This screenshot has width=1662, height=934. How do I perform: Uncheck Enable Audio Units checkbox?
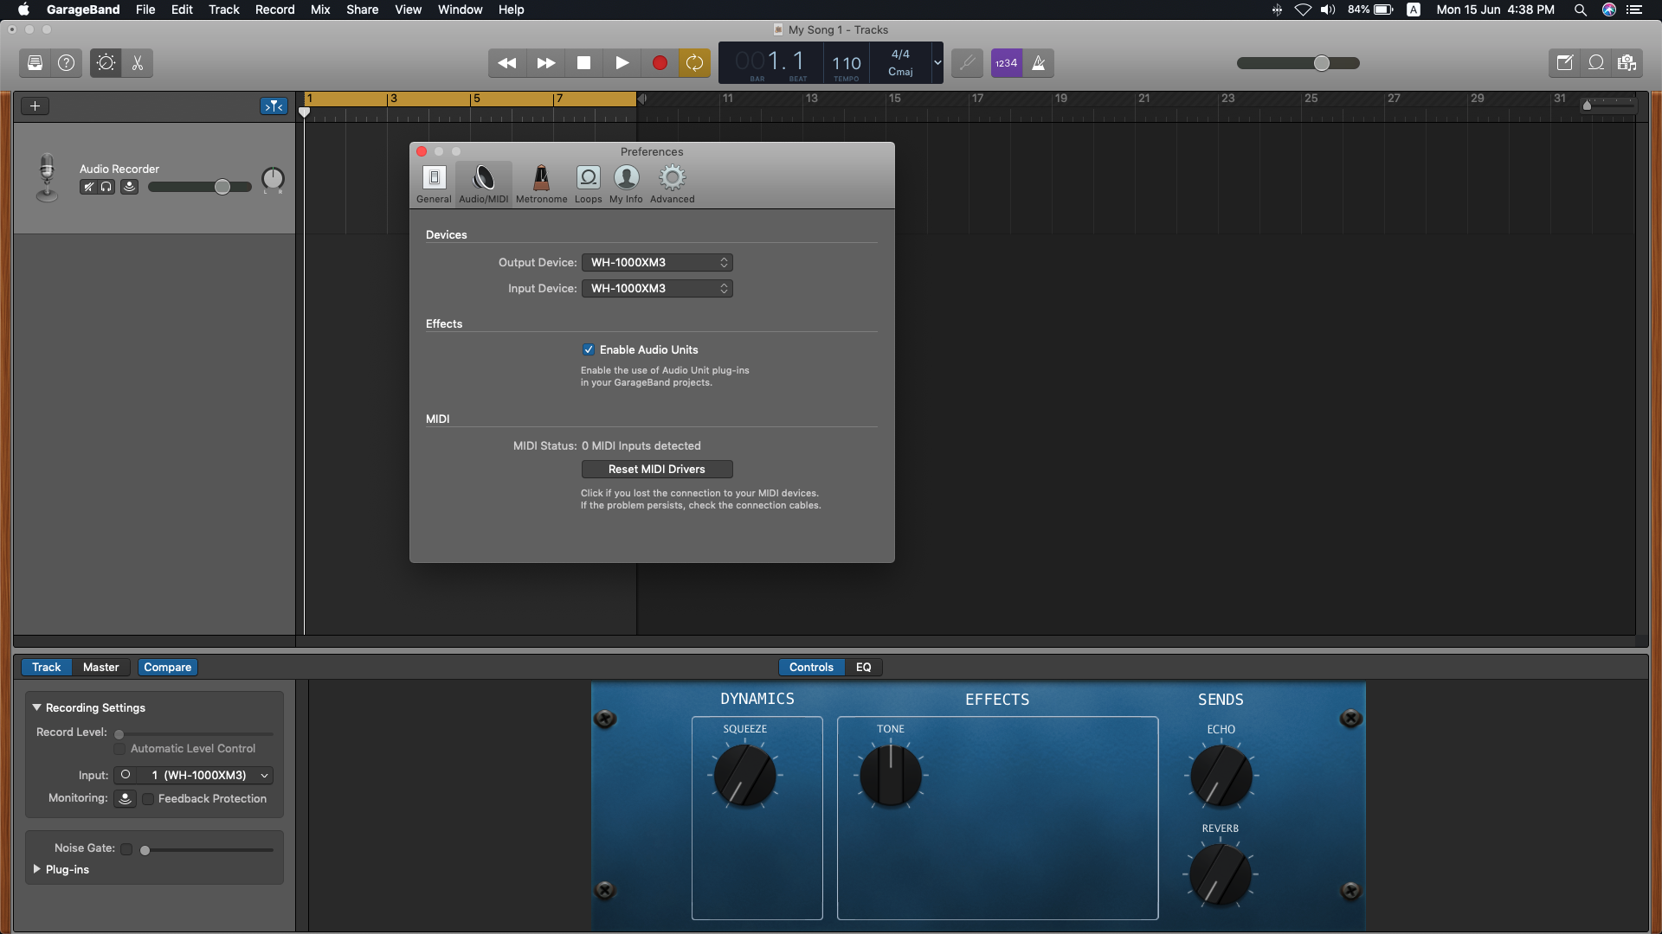(x=589, y=350)
